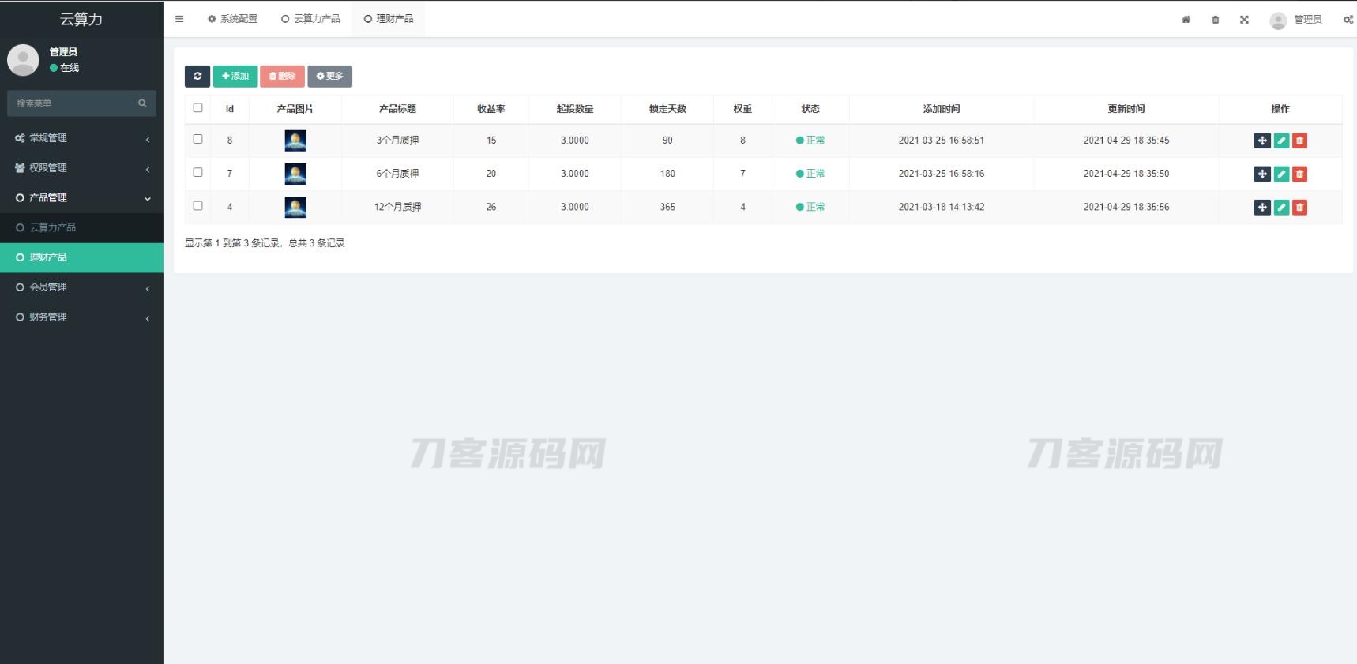The width and height of the screenshot is (1357, 664).
Task: Open 云算力产品 in the sidebar submenu
Action: pos(52,227)
